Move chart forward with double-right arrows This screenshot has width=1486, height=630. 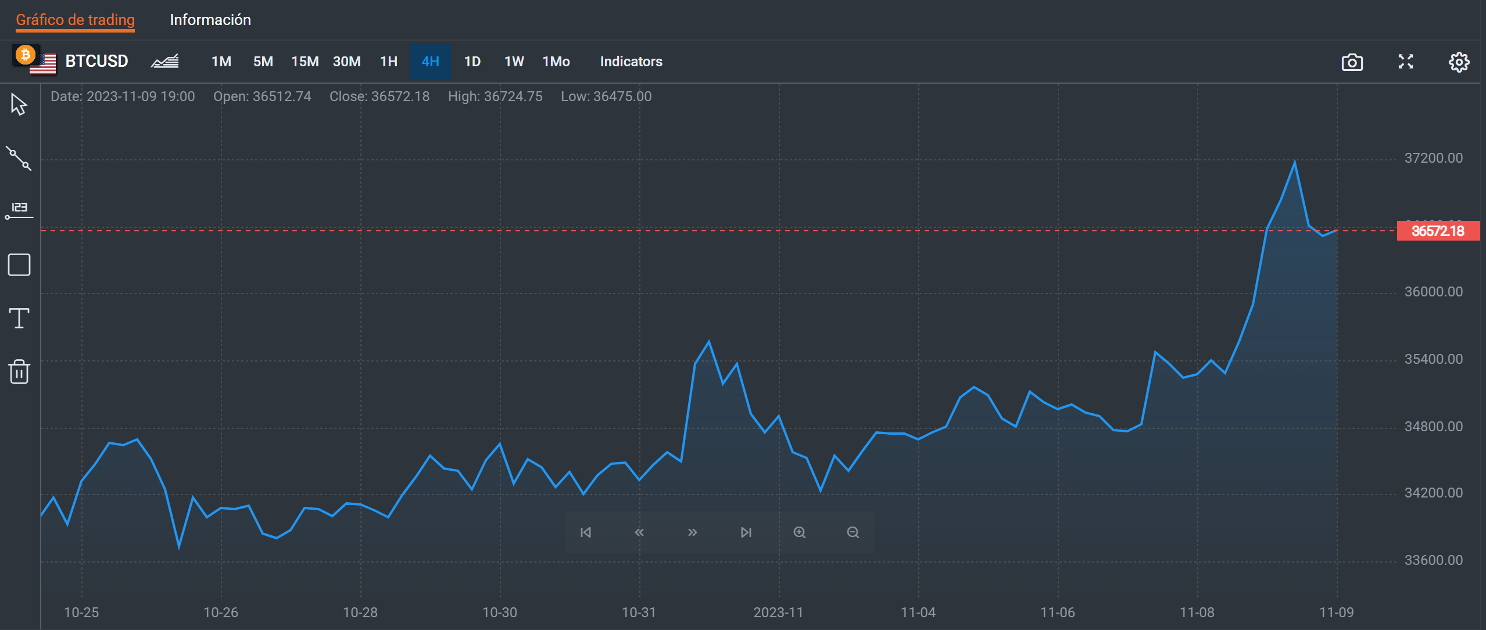click(693, 532)
